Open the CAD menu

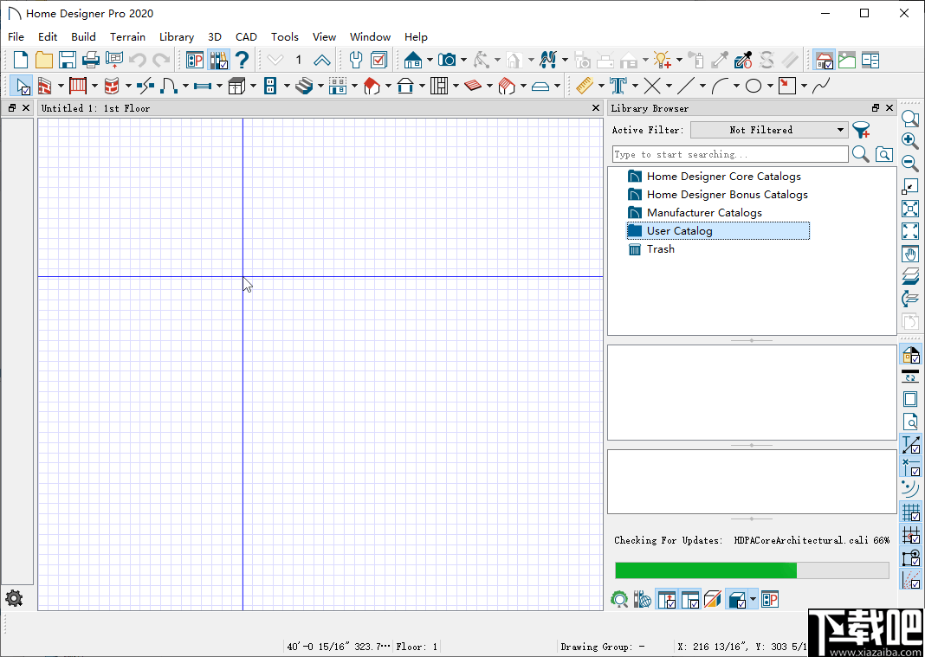[246, 36]
